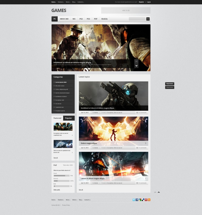
Task: Switch to the Popular tab
Action: [68, 118]
